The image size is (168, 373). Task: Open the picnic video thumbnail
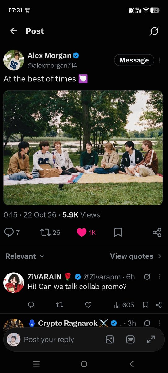(x=83, y=148)
